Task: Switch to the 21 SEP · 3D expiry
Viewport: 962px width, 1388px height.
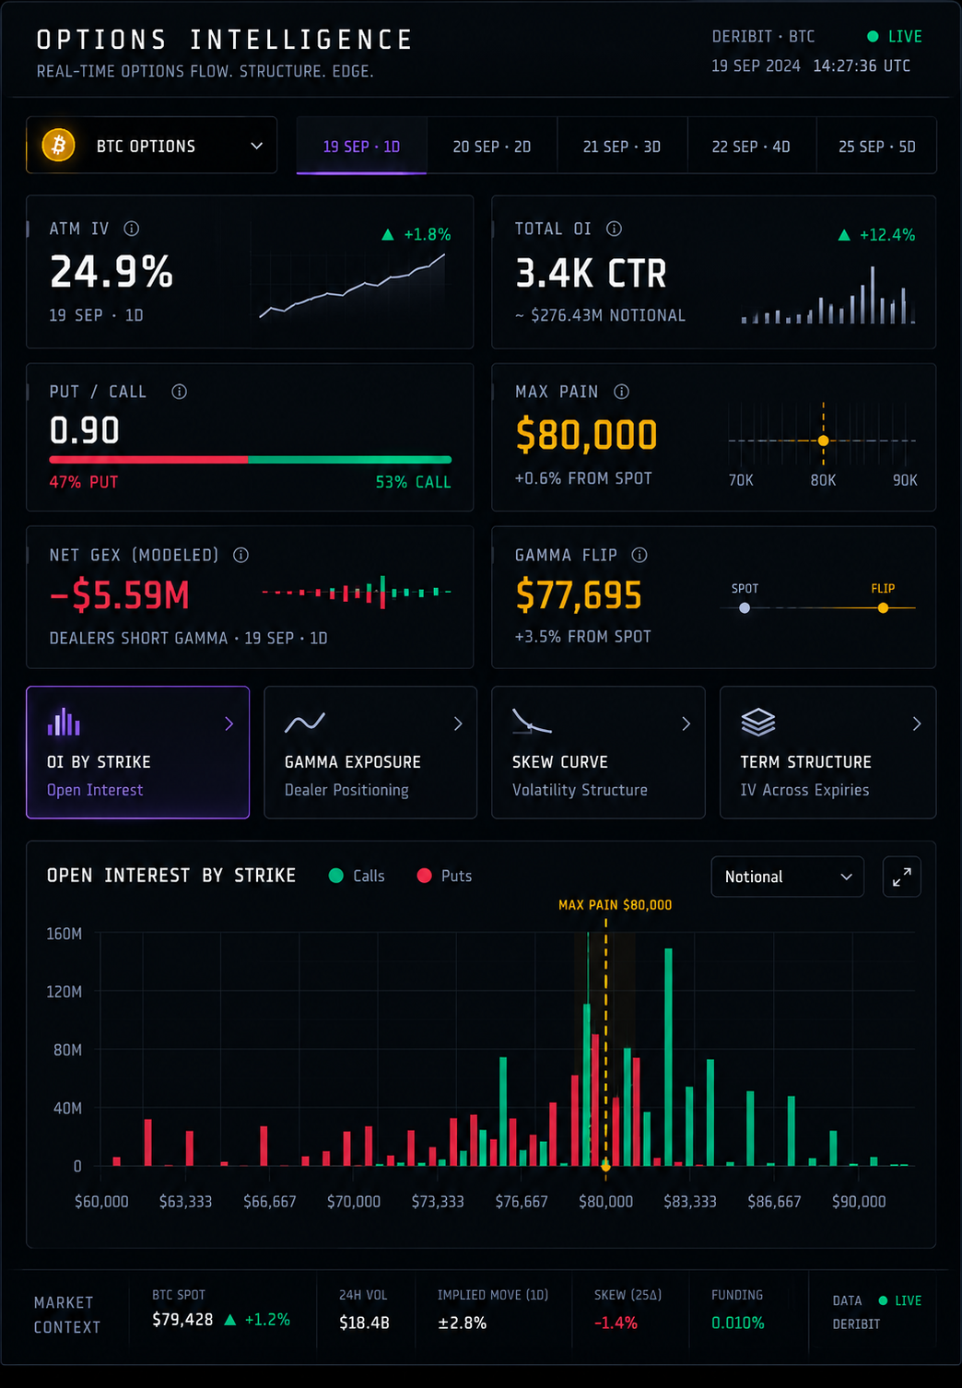Action: point(622,146)
